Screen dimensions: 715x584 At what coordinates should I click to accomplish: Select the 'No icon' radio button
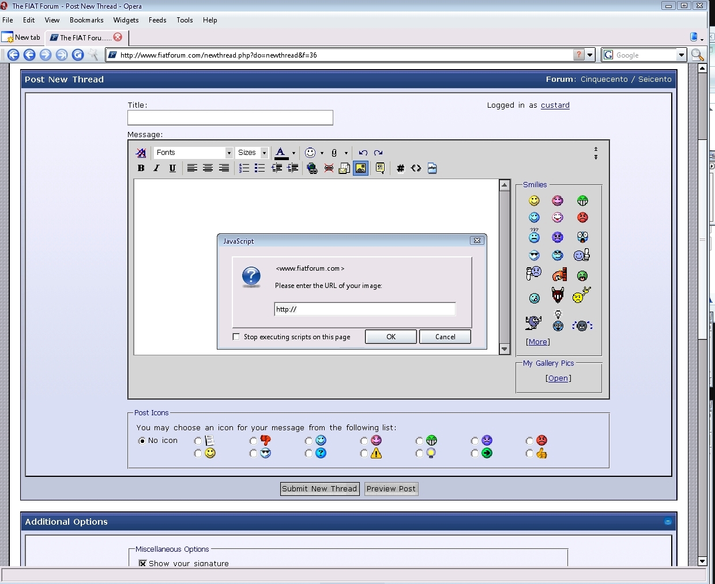click(x=142, y=441)
